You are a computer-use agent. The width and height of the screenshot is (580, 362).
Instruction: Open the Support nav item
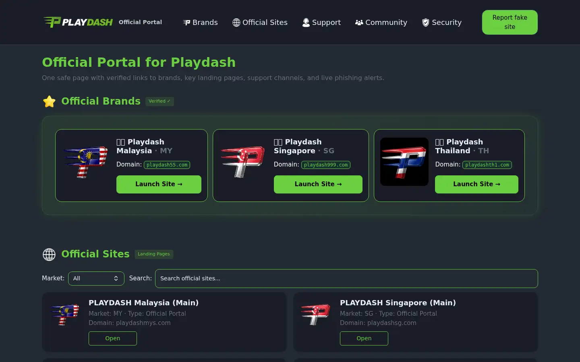321,23
